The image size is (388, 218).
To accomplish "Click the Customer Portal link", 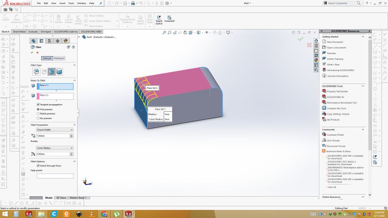I will click(335, 135).
